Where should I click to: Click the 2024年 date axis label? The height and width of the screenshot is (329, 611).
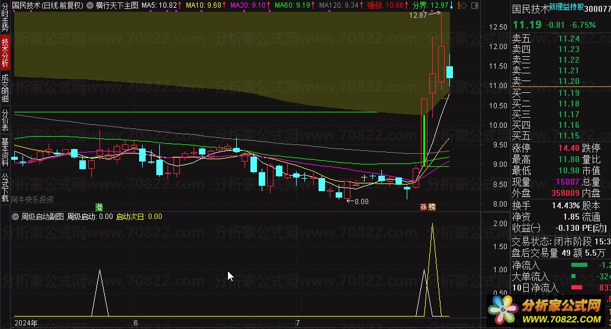point(26,323)
